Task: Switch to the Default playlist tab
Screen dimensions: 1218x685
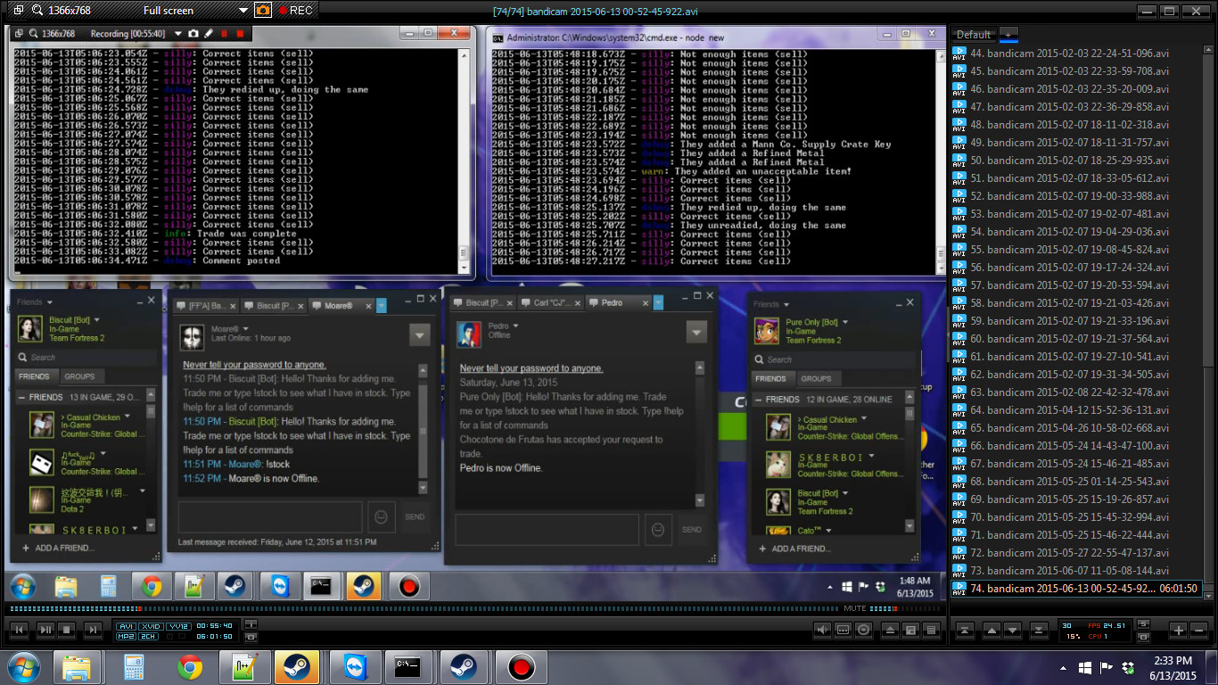Action: tap(973, 35)
